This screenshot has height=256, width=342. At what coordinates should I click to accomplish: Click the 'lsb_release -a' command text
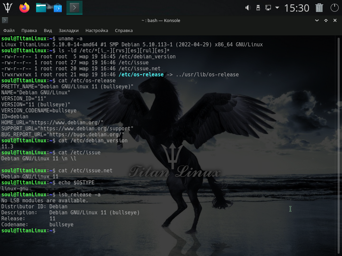point(79,195)
